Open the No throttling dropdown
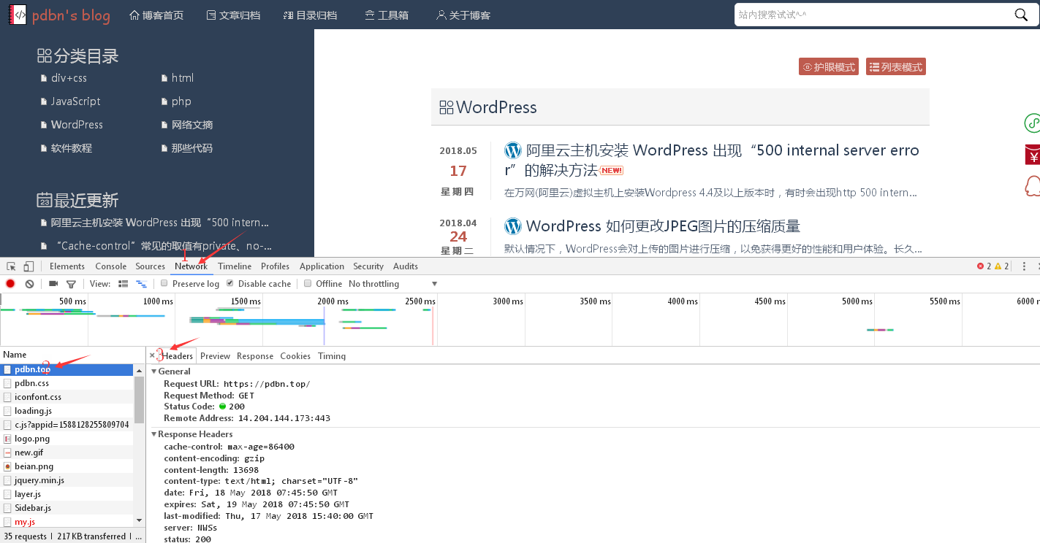Screen dimensions: 1040x543 click(392, 284)
